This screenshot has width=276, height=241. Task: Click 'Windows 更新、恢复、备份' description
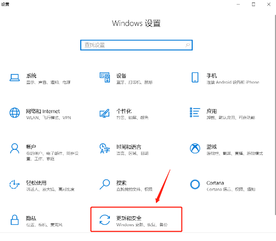click(x=142, y=225)
